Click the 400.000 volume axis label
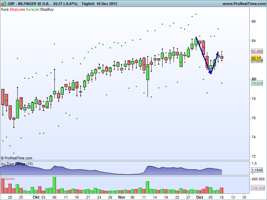This screenshot has width=267, height=200. click(x=258, y=179)
